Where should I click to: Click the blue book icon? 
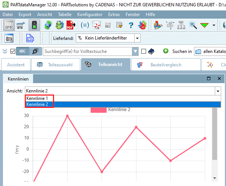point(151,51)
